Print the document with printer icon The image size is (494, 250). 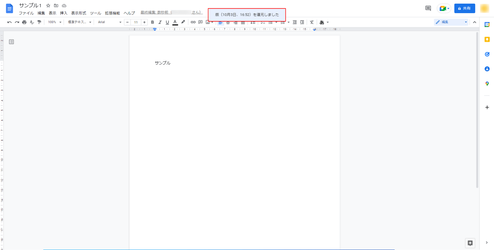click(x=24, y=22)
